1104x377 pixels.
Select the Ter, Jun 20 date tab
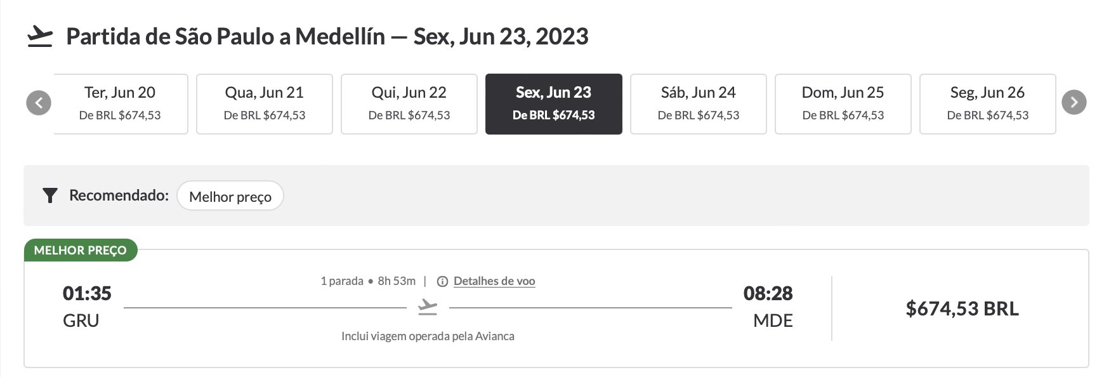click(121, 104)
